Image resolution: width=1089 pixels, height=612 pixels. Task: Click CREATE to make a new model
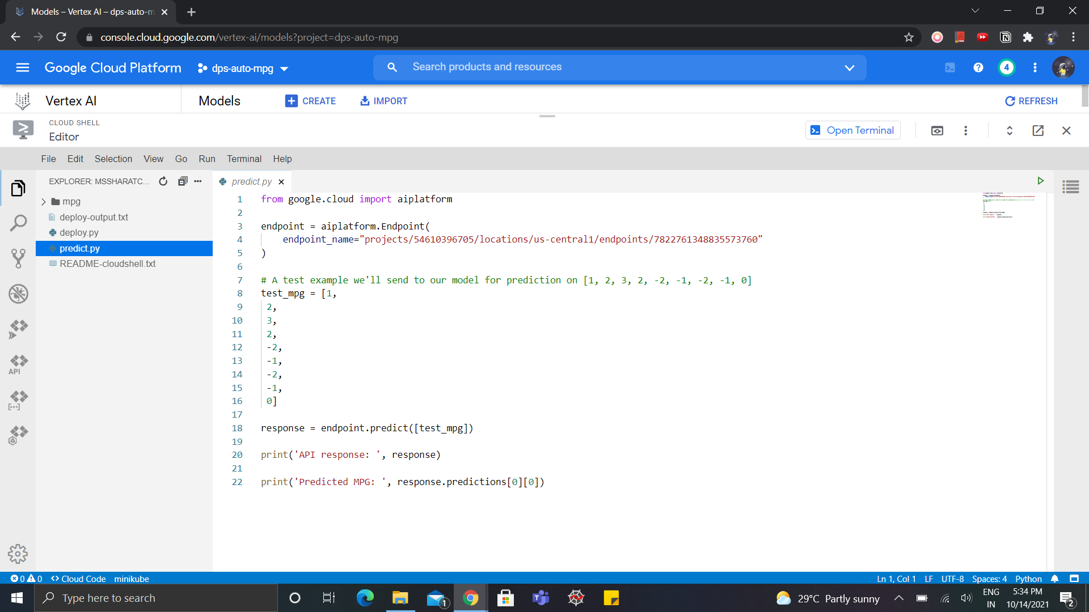(311, 101)
